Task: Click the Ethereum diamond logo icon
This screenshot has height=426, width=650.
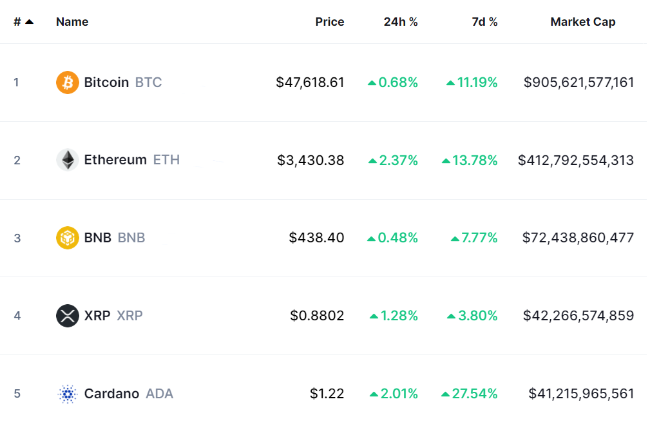Action: 68,160
